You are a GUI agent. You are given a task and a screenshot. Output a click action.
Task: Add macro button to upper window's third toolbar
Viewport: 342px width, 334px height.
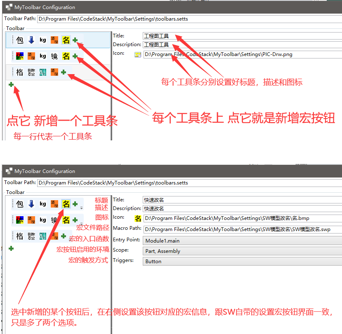[x=64, y=72]
